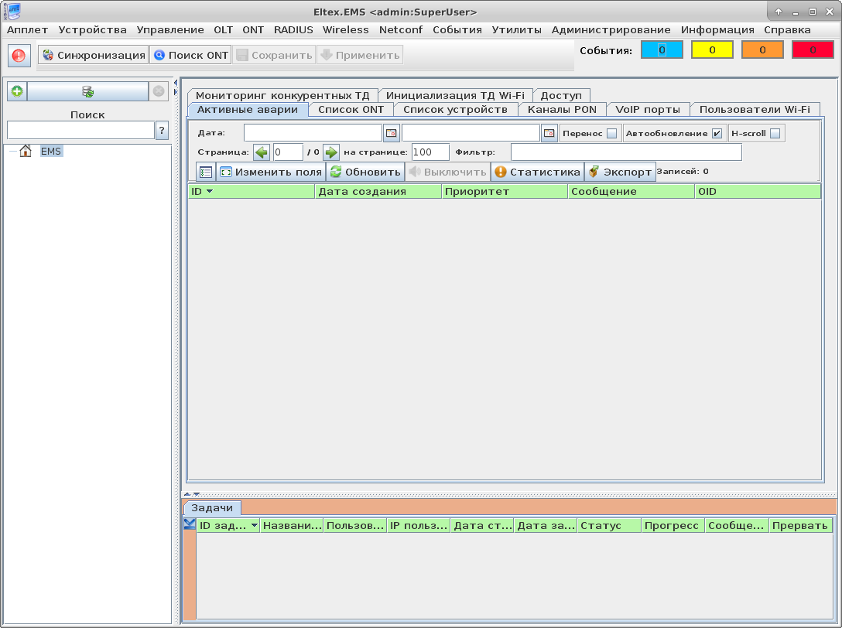This screenshot has width=842, height=628.
Task: Switch to Мониторинг конкурентных ТД tab
Action: pyautogui.click(x=282, y=96)
